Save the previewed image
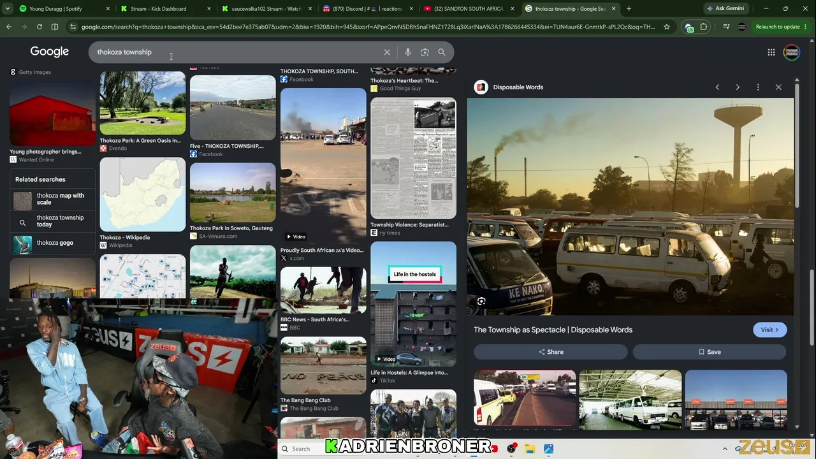Screen dimensions: 816x459 point(710,352)
